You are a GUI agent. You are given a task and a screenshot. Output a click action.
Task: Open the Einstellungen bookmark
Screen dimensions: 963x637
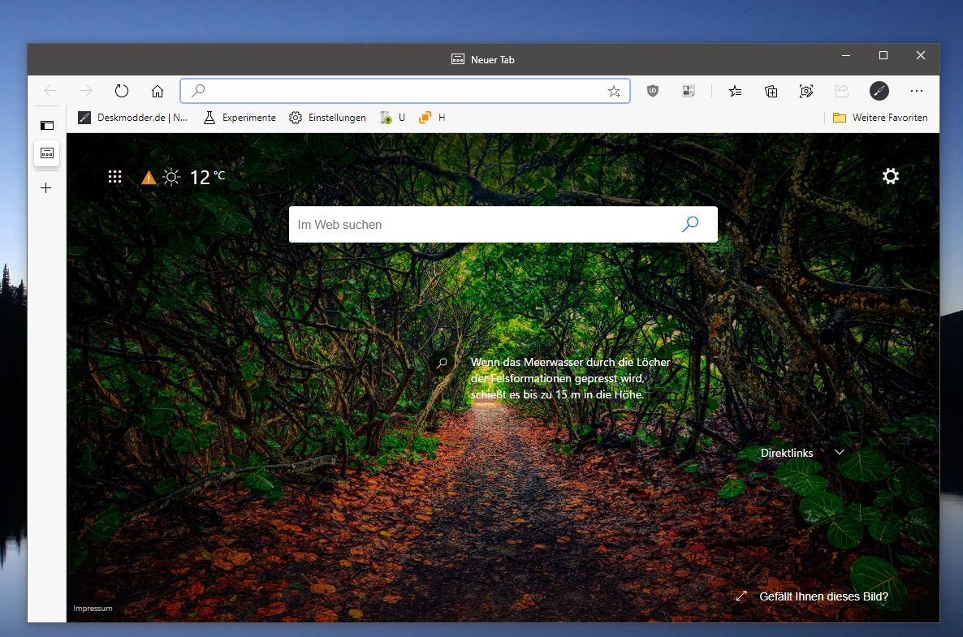pos(327,117)
